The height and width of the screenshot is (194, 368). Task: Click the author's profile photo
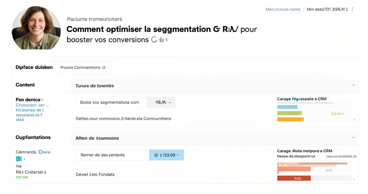pos(36,28)
